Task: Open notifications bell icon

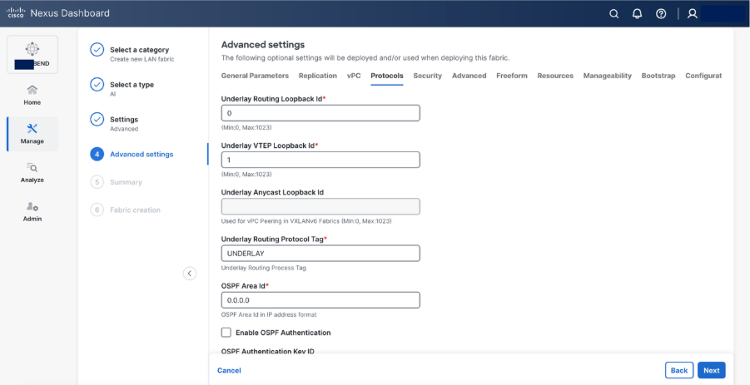Action: point(637,14)
